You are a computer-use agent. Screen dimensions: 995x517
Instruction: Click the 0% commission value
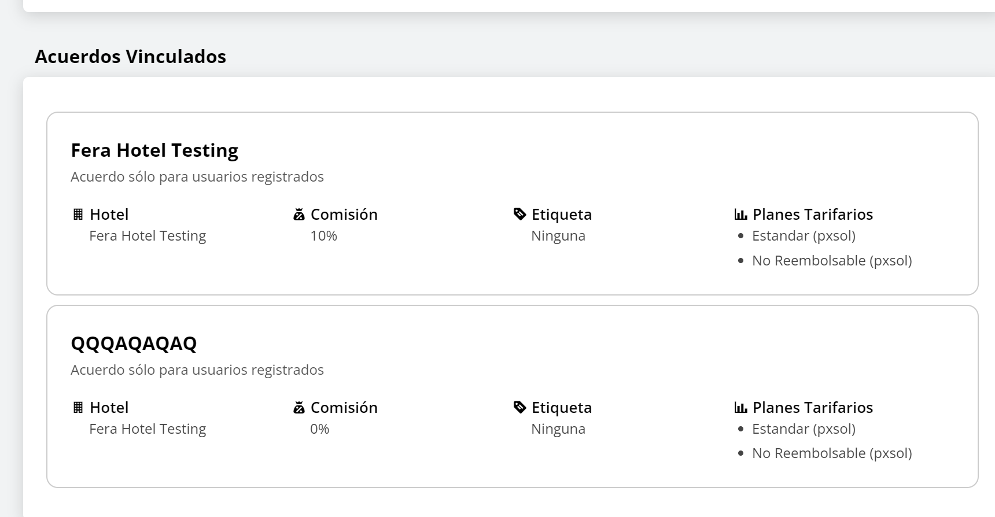pos(319,429)
